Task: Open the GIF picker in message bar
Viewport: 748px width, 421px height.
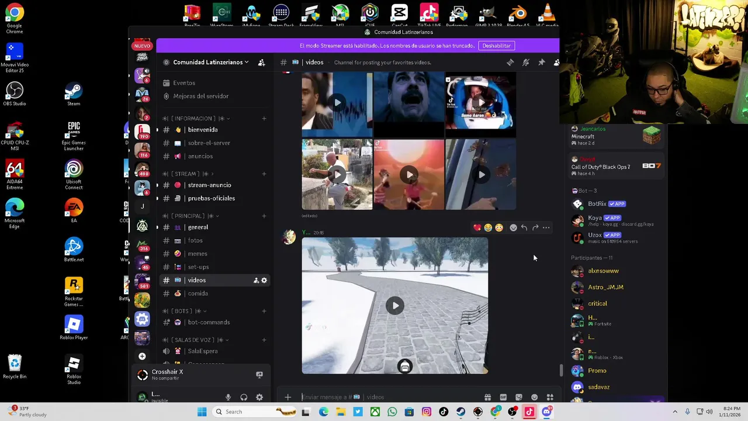Action: pos(503,397)
